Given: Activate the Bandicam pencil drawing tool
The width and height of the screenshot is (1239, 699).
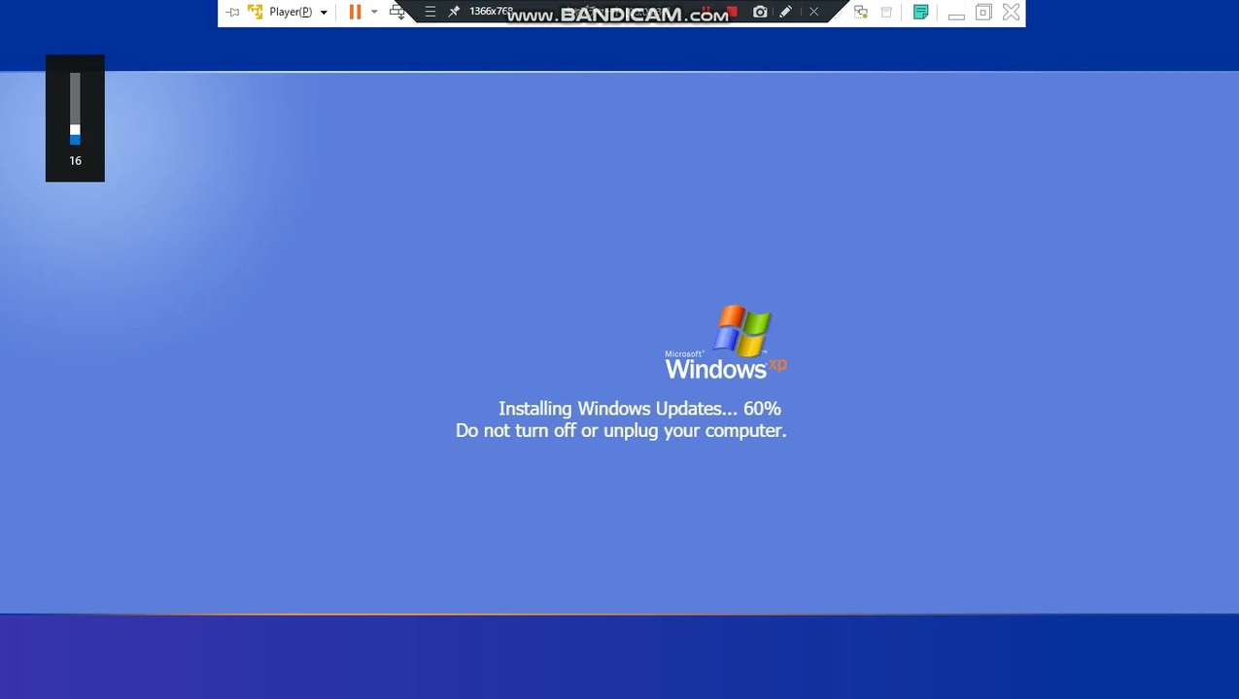Looking at the screenshot, I should pyautogui.click(x=786, y=12).
